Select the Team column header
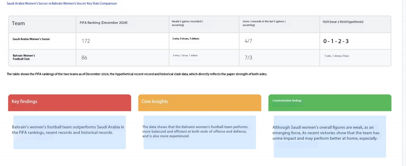Viewport: 406px width, 166px height. [x=18, y=24]
